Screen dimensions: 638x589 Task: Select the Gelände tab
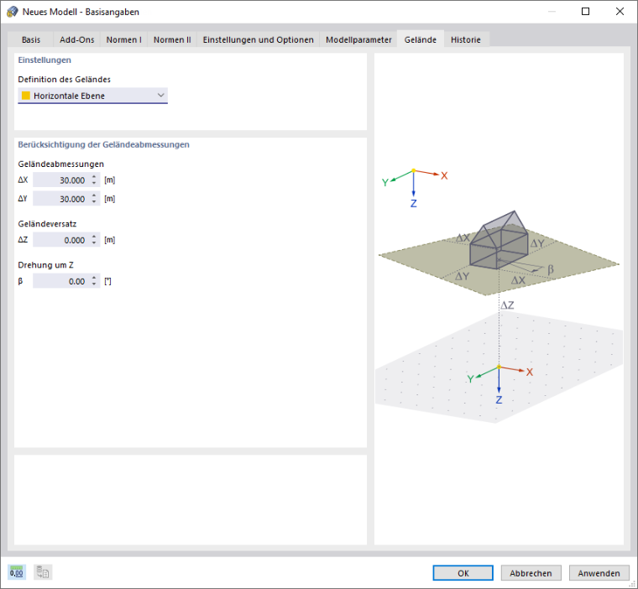click(421, 39)
